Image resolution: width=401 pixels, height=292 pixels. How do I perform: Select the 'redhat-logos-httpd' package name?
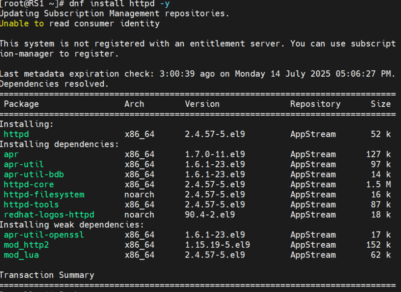point(49,215)
